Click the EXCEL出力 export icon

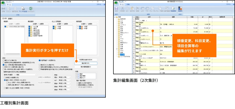[31, 9]
